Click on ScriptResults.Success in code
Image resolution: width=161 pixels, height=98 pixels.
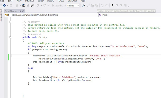tap(77, 80)
